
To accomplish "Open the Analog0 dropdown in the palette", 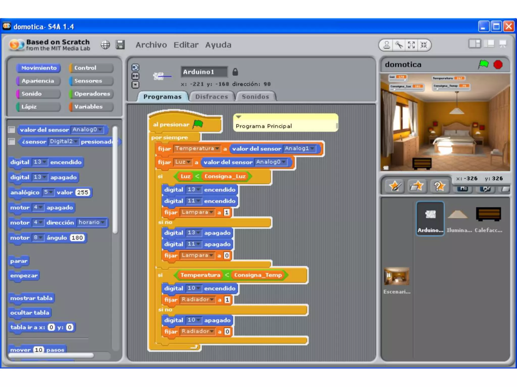I will pyautogui.click(x=100, y=130).
